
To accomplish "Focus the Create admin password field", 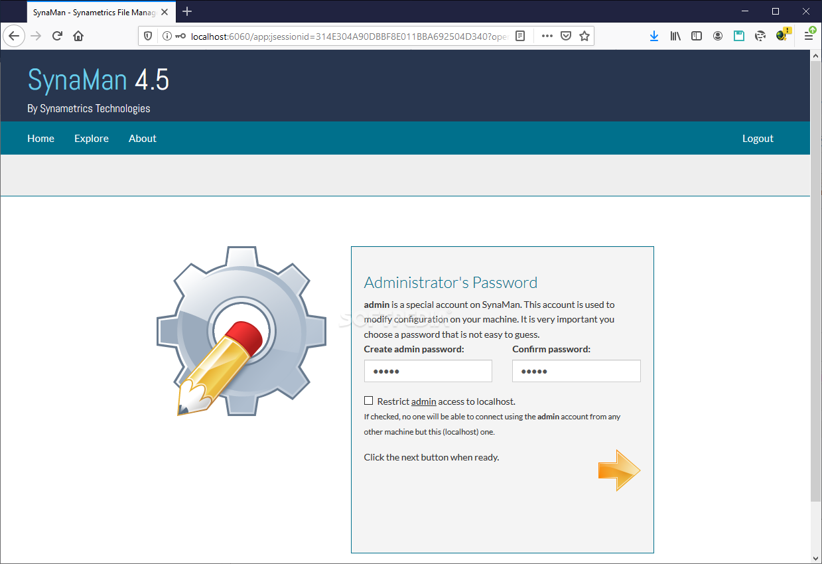I will pos(428,371).
